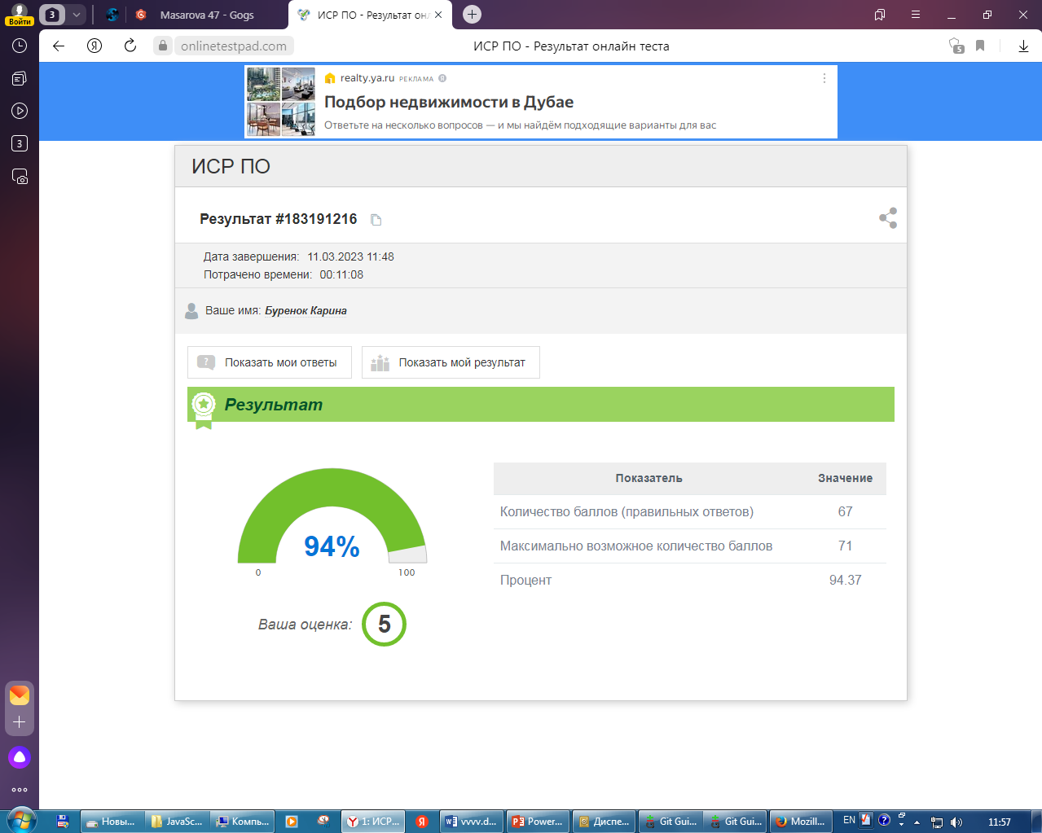Click the Показать мои ответы button
This screenshot has height=833, width=1042.
(x=270, y=362)
